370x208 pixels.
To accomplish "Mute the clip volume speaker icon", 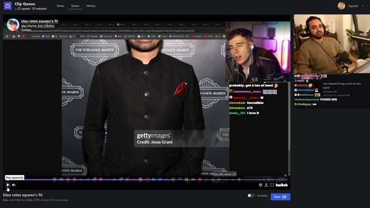I will [14, 185].
